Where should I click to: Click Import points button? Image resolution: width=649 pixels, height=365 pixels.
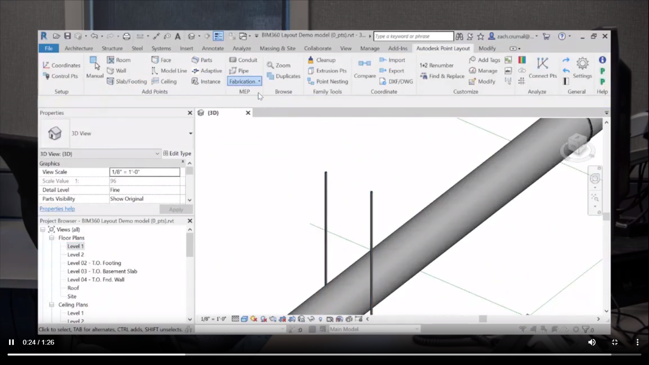(392, 60)
